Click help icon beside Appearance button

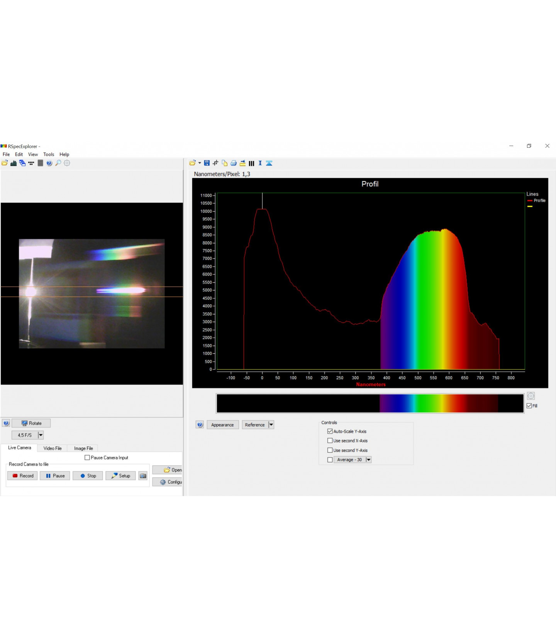pos(200,425)
